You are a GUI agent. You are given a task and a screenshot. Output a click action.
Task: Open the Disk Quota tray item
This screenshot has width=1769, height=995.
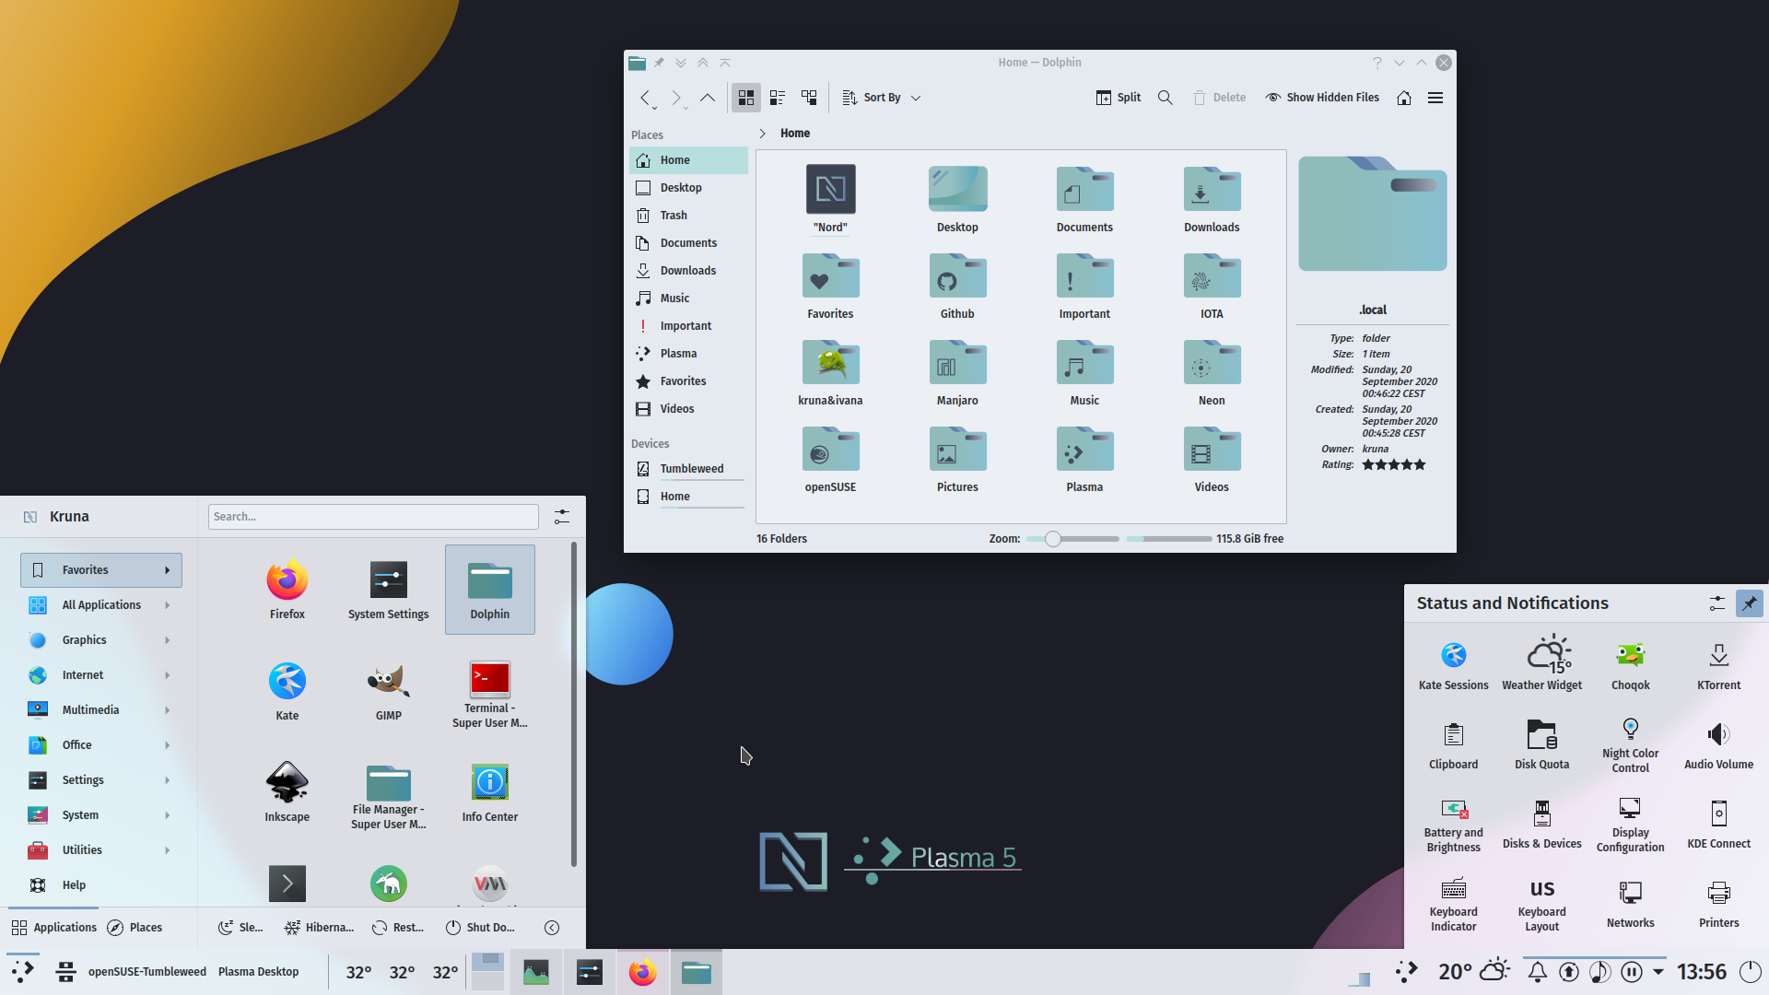[x=1541, y=745]
